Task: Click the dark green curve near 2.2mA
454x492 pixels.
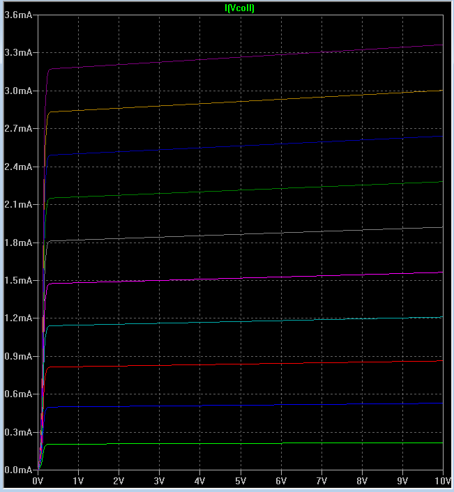Action: (241, 190)
